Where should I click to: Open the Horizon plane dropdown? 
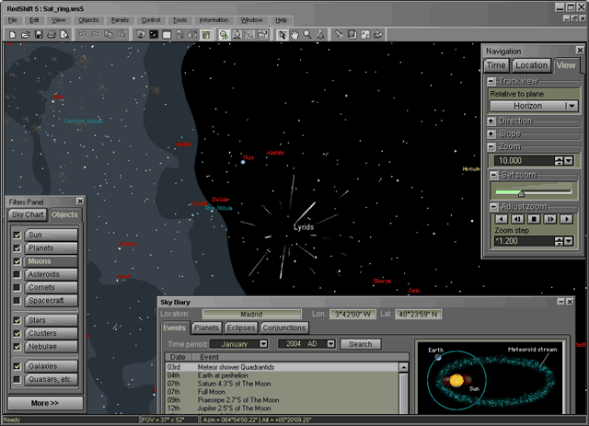[x=571, y=106]
